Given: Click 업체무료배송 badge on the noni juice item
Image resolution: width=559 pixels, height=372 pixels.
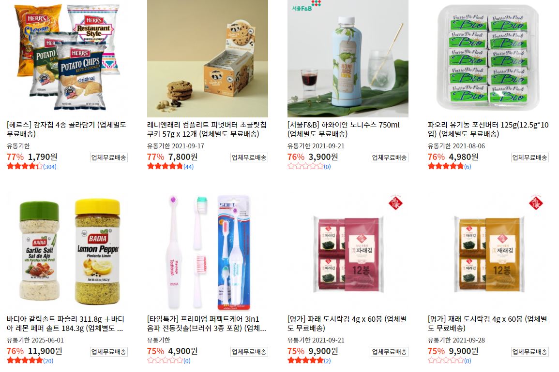Looking at the screenshot, I should (389, 157).
